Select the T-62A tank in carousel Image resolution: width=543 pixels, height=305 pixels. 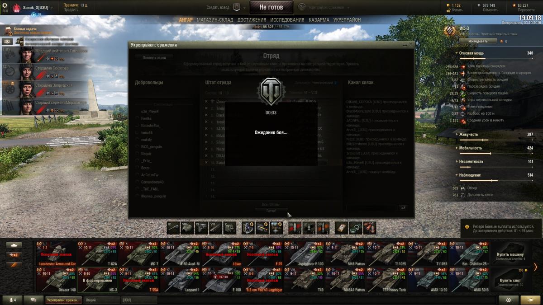97,253
